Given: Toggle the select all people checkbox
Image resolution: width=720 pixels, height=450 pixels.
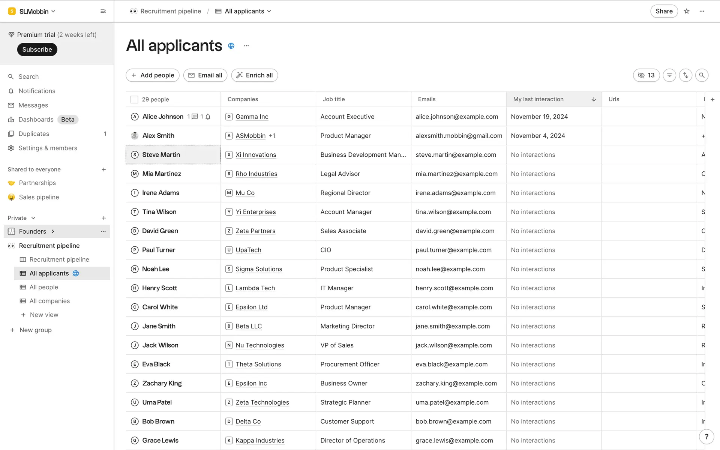Looking at the screenshot, I should tap(134, 99).
